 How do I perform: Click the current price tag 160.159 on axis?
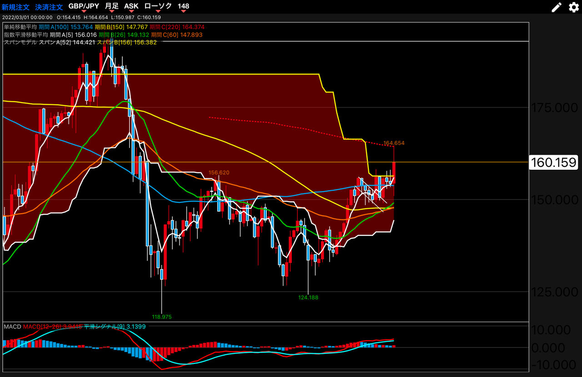(553, 162)
